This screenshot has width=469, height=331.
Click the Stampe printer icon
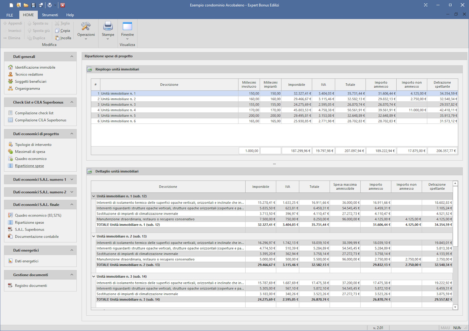[x=108, y=26]
